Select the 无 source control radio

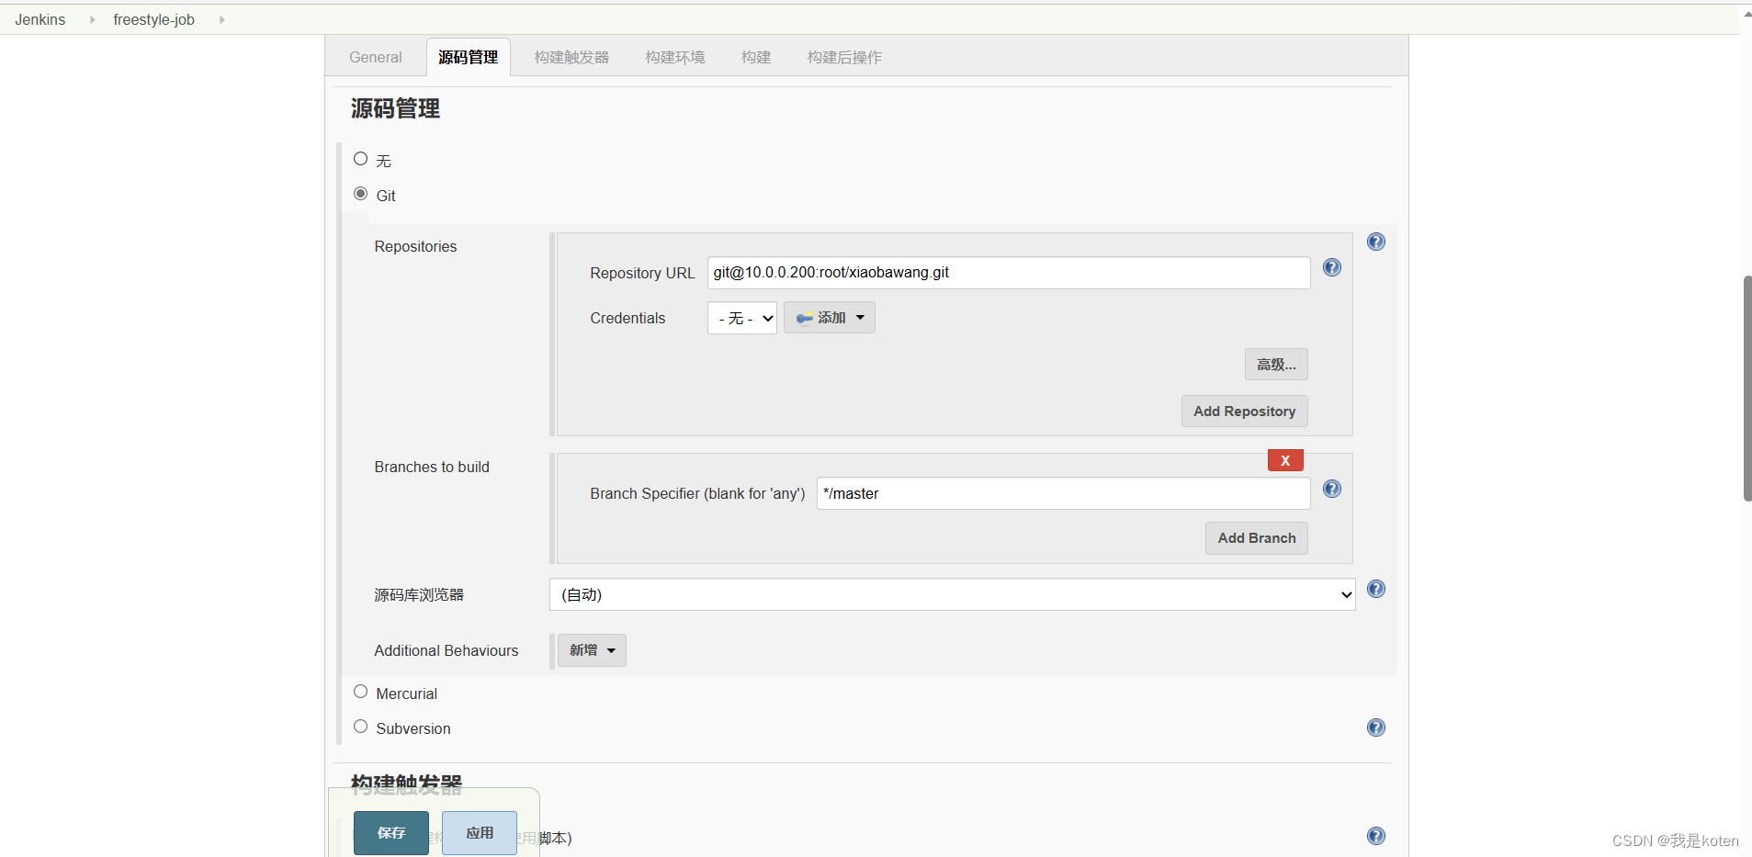tap(360, 159)
